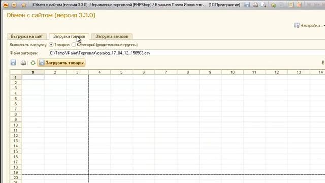Open the title bar round dropdown arrow
325x183 pixels.
coord(14,5)
